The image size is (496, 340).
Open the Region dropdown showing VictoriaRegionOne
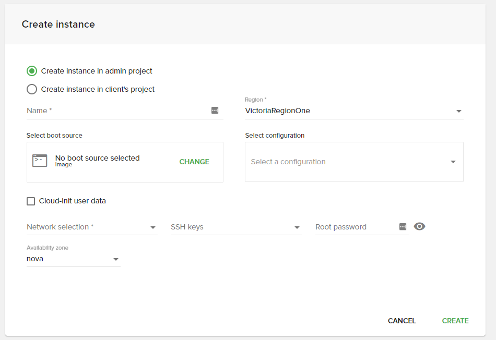tap(353, 111)
